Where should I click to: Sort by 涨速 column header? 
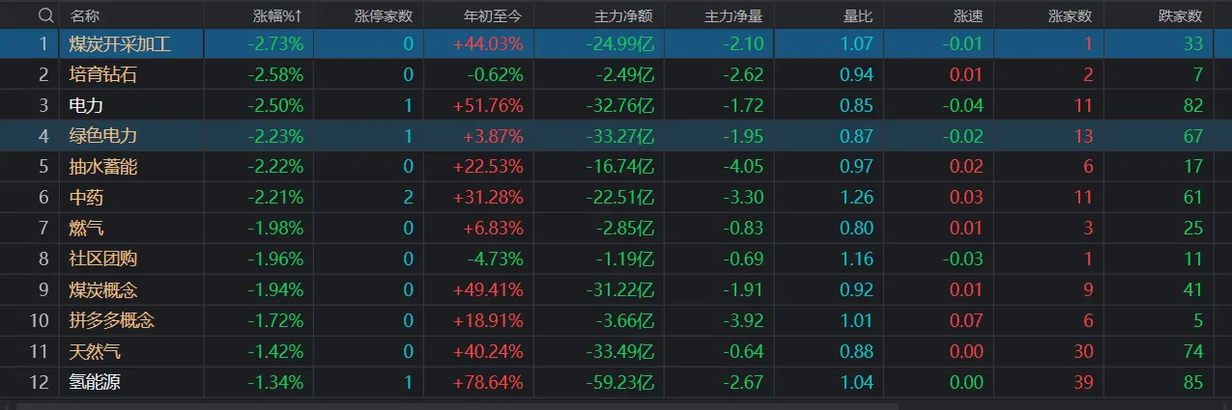967,15
